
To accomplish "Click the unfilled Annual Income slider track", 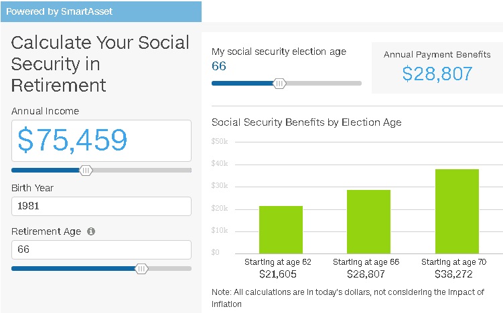I will (142, 170).
